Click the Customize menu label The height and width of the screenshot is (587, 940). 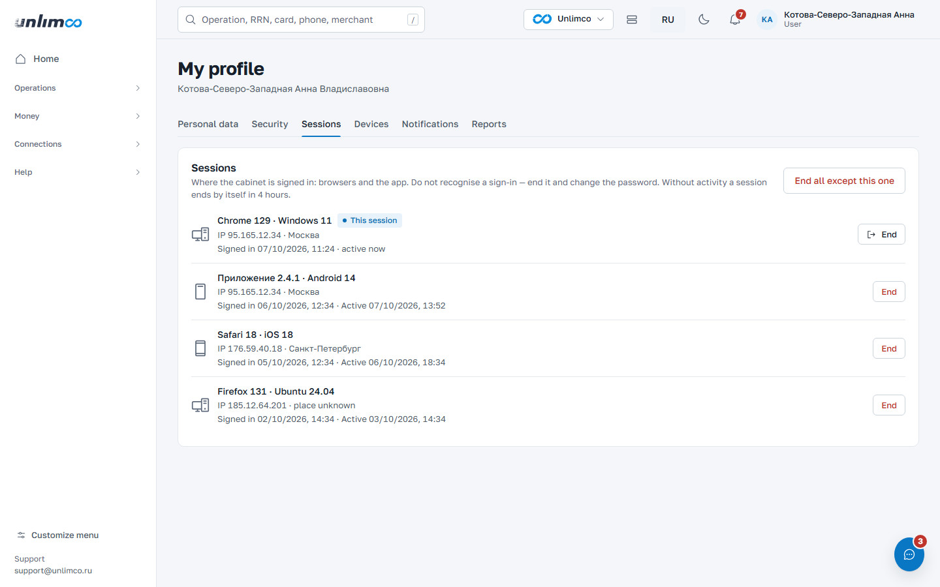[65, 535]
